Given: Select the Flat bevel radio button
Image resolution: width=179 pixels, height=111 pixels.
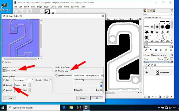Looking at the screenshot, I should (4, 80).
